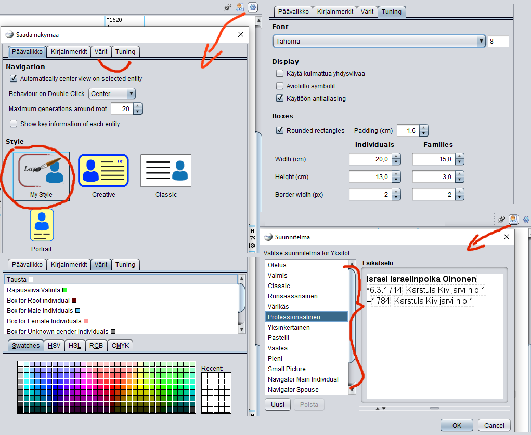The image size is (531, 435).
Task: Click scroll-down arrow of the suunnitelma list
Action: 352,390
